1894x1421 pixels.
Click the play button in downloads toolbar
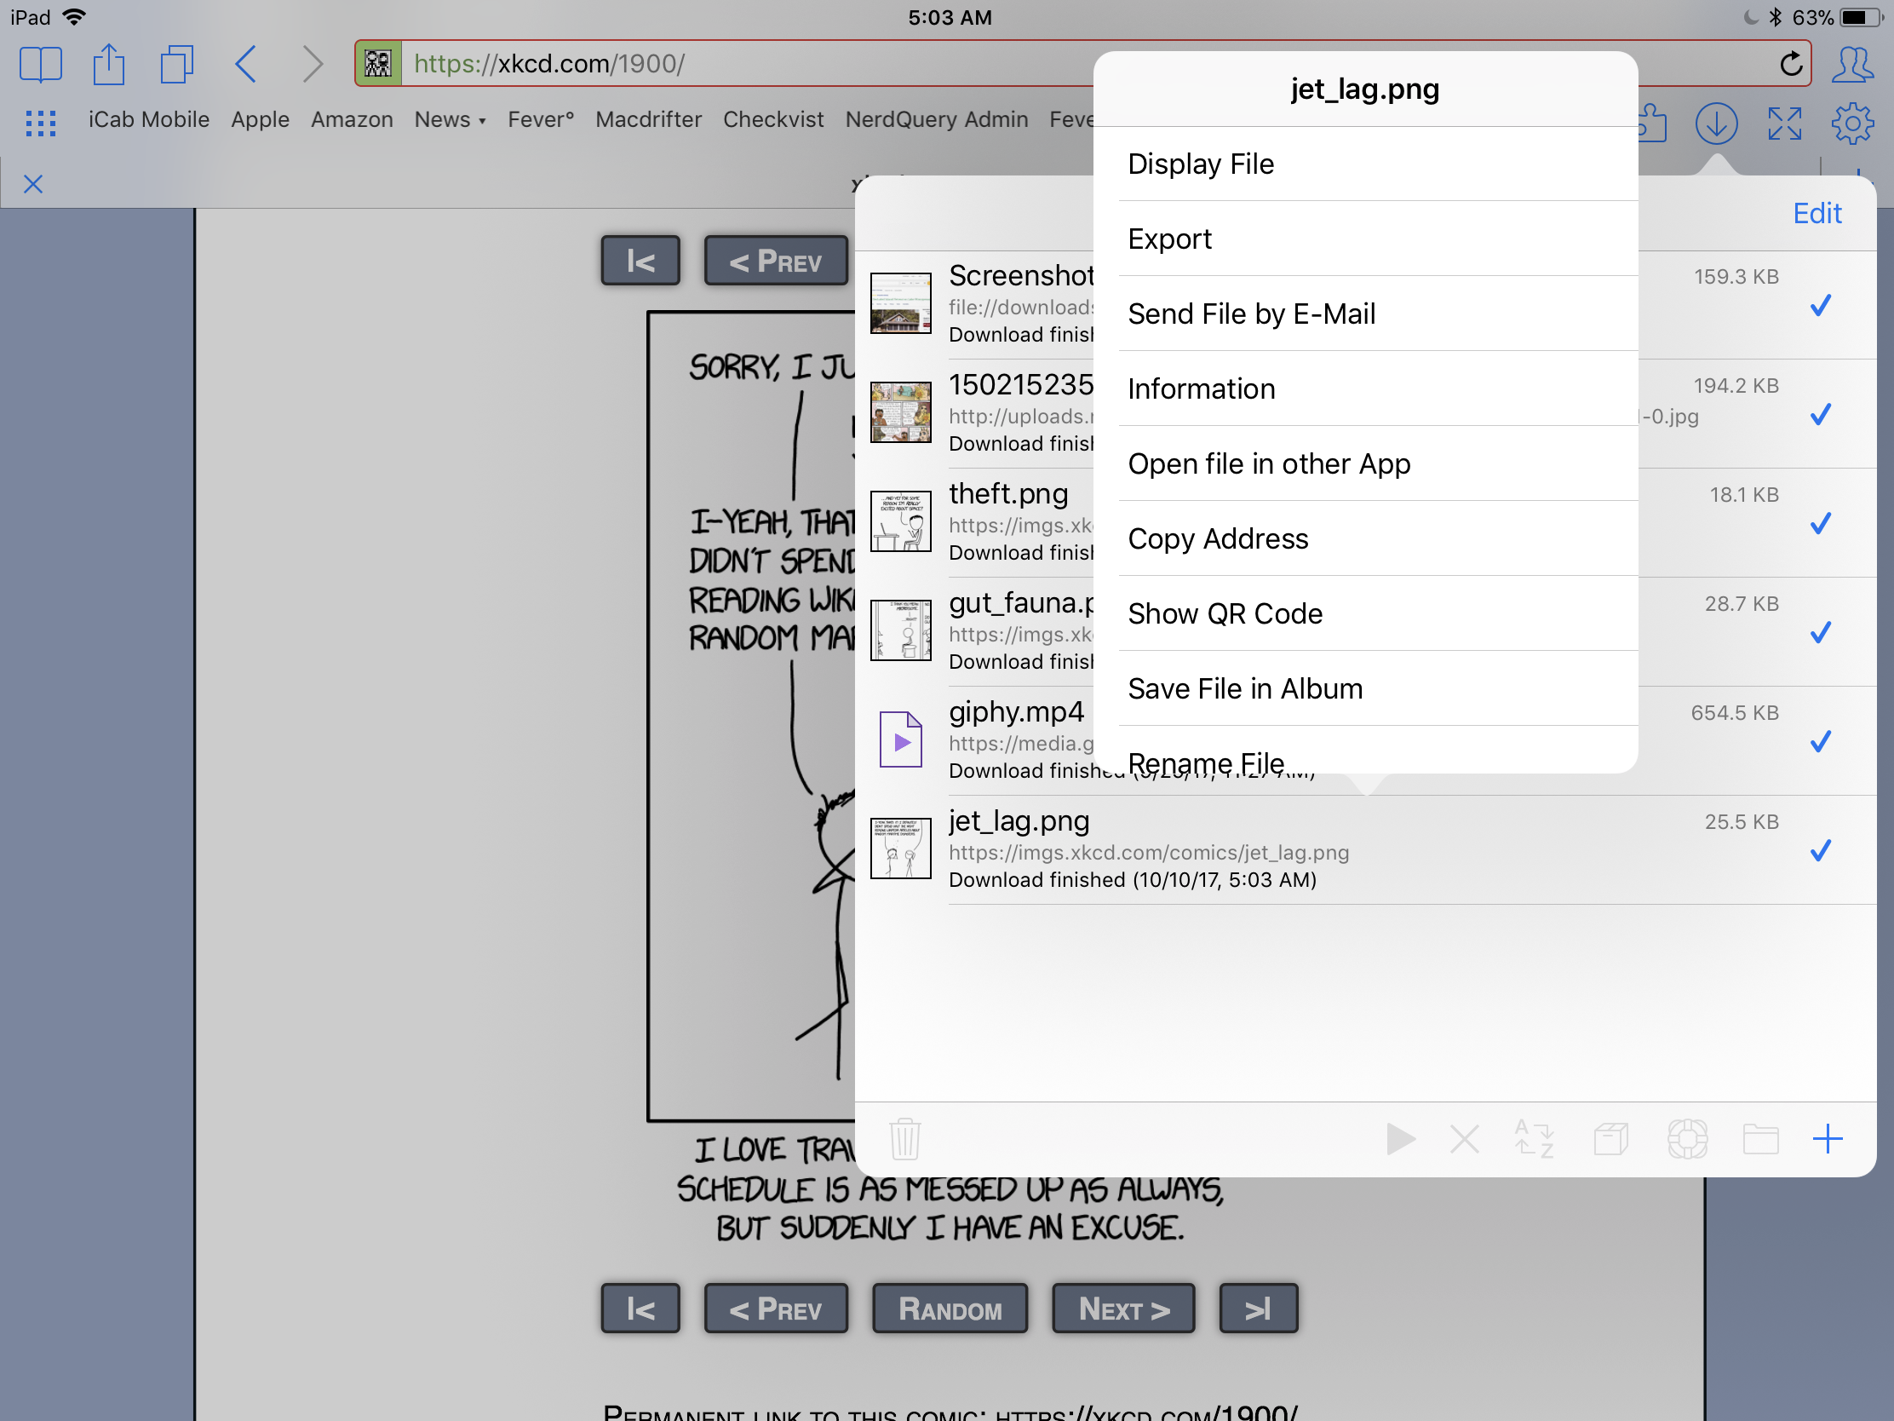(1399, 1139)
